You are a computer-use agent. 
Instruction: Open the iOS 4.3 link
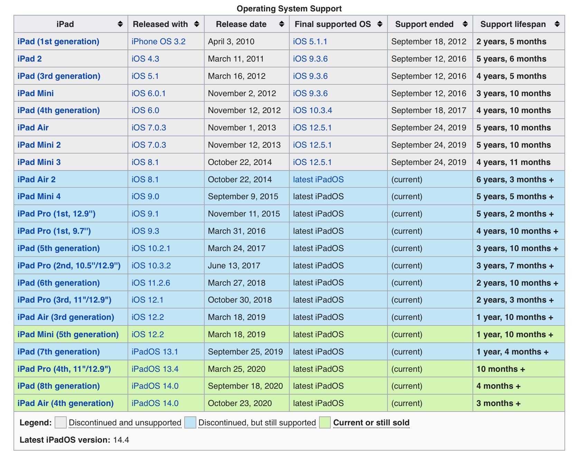pyautogui.click(x=146, y=59)
